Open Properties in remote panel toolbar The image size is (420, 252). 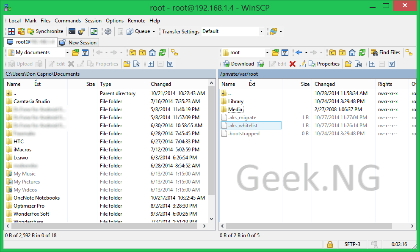click(x=324, y=64)
